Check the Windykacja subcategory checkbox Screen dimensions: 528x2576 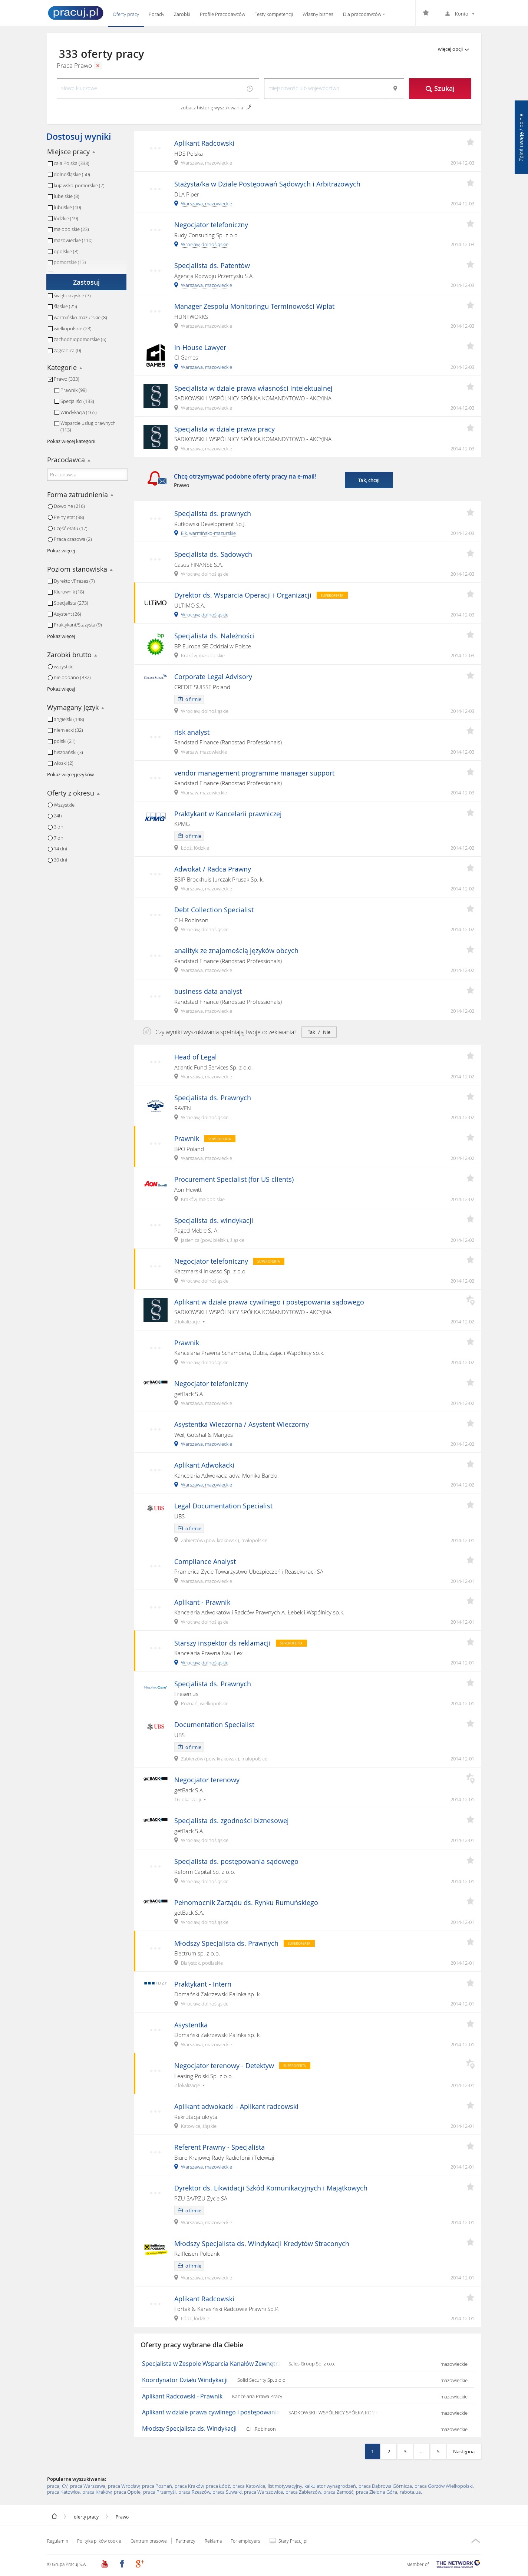[57, 412]
